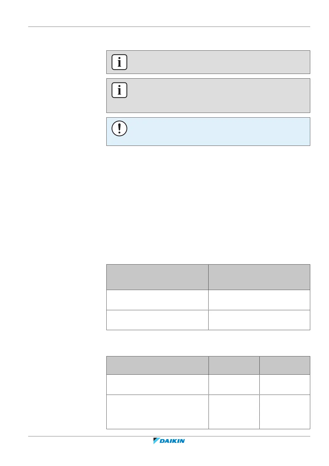Click the exclamation notice icon in blue box
Screen dimensions: 329x466
119,128
